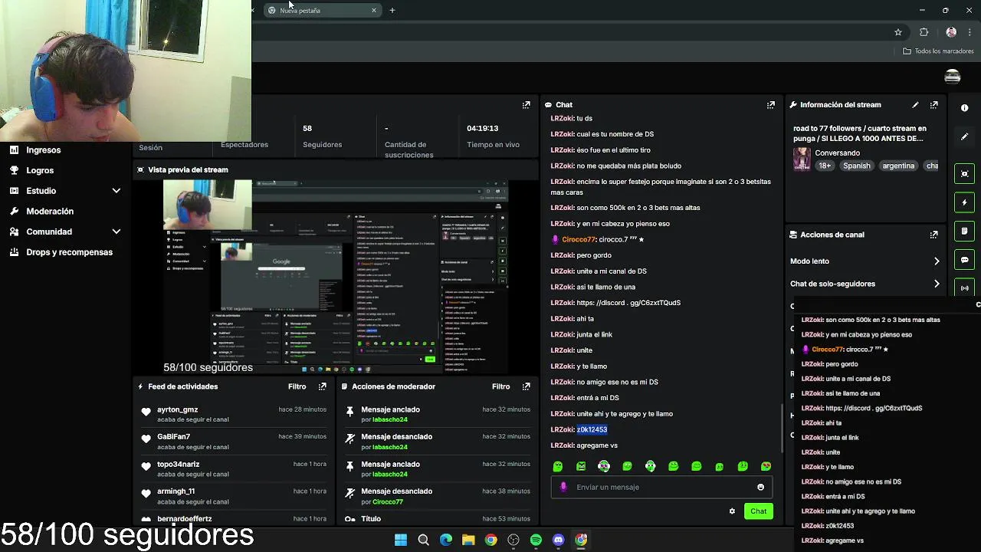This screenshot has width=981, height=552.
Task: Open Spotify from the taskbar
Action: pyautogui.click(x=536, y=540)
